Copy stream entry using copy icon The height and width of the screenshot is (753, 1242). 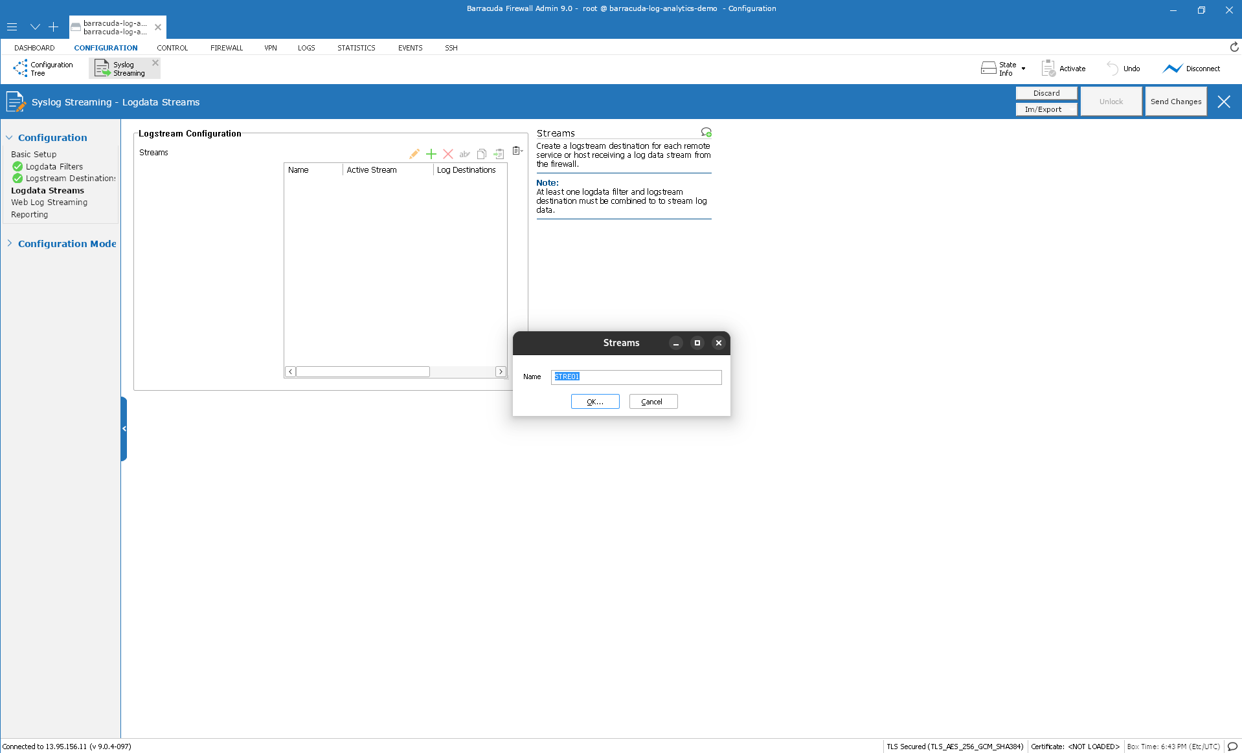coord(482,154)
